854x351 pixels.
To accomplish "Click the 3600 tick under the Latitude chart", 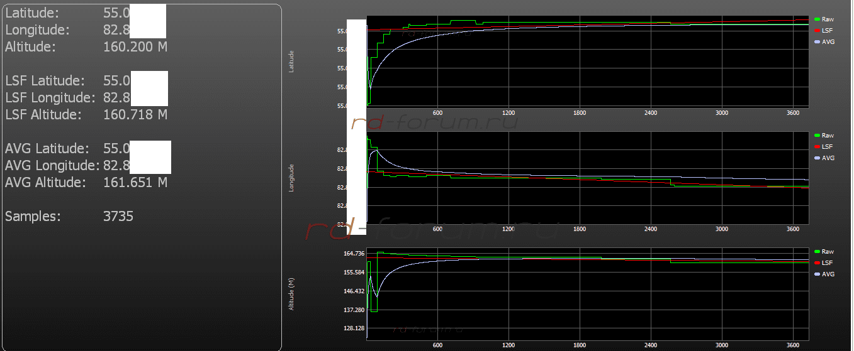I will tap(793, 113).
